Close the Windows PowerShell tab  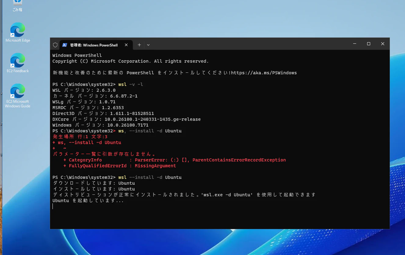click(x=126, y=45)
